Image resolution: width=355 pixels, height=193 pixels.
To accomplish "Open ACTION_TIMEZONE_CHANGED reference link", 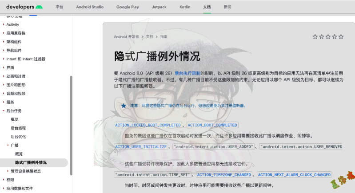I will pos(224,175).
